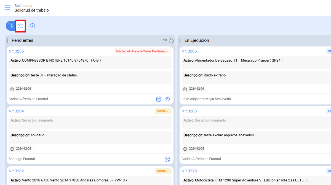Expand 'Solicitud eliminada de Tareas Pendientes' status dropdown
This screenshot has width=331, height=185.
(142, 51)
